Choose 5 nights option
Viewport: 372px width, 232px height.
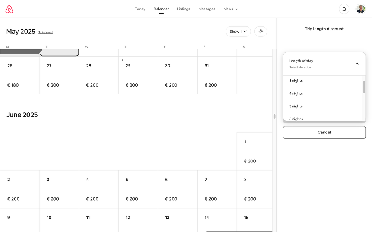[322, 106]
